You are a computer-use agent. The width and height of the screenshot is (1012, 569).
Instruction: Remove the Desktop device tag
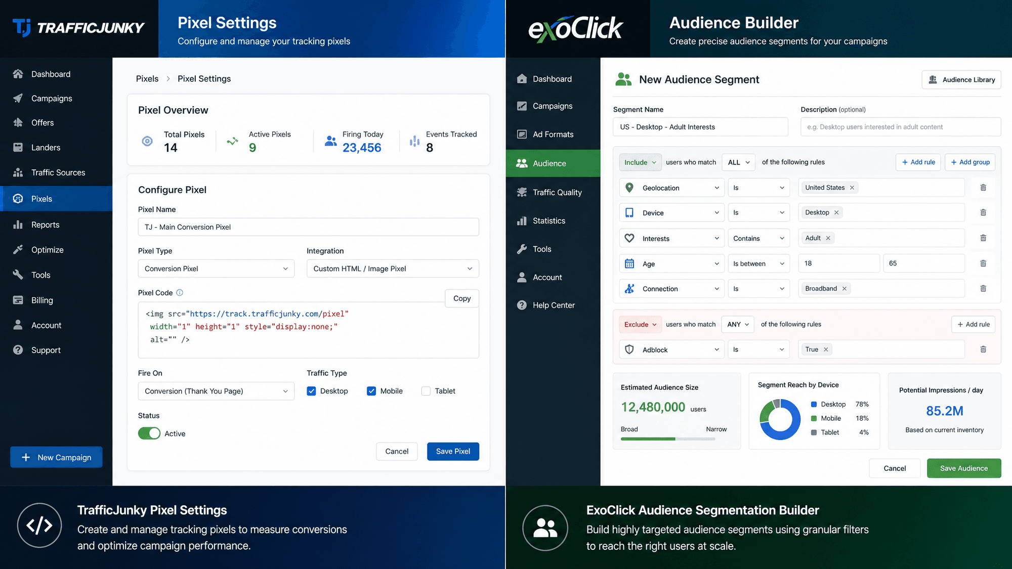point(836,212)
